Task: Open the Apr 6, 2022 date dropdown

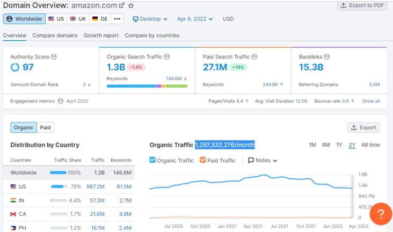Action: (195, 19)
